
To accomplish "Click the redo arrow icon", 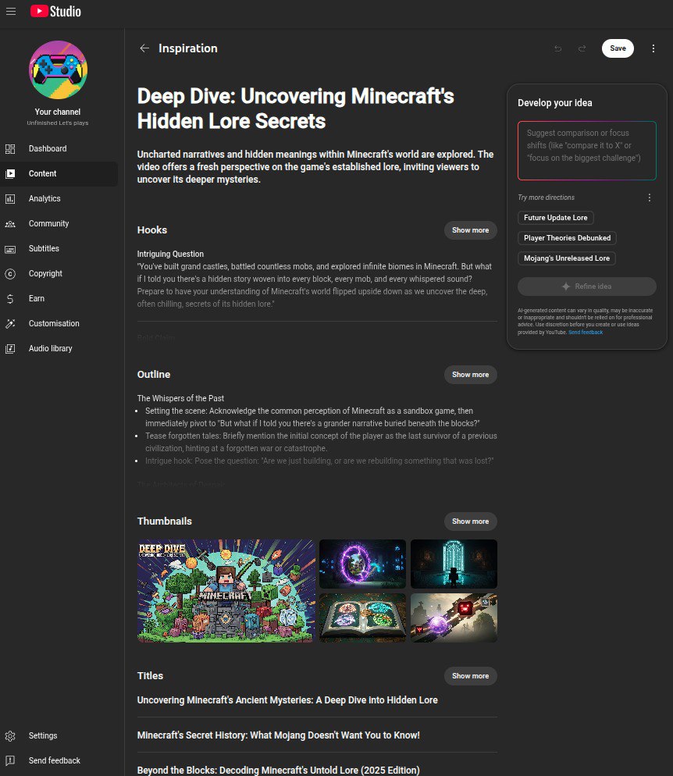I will (x=582, y=48).
